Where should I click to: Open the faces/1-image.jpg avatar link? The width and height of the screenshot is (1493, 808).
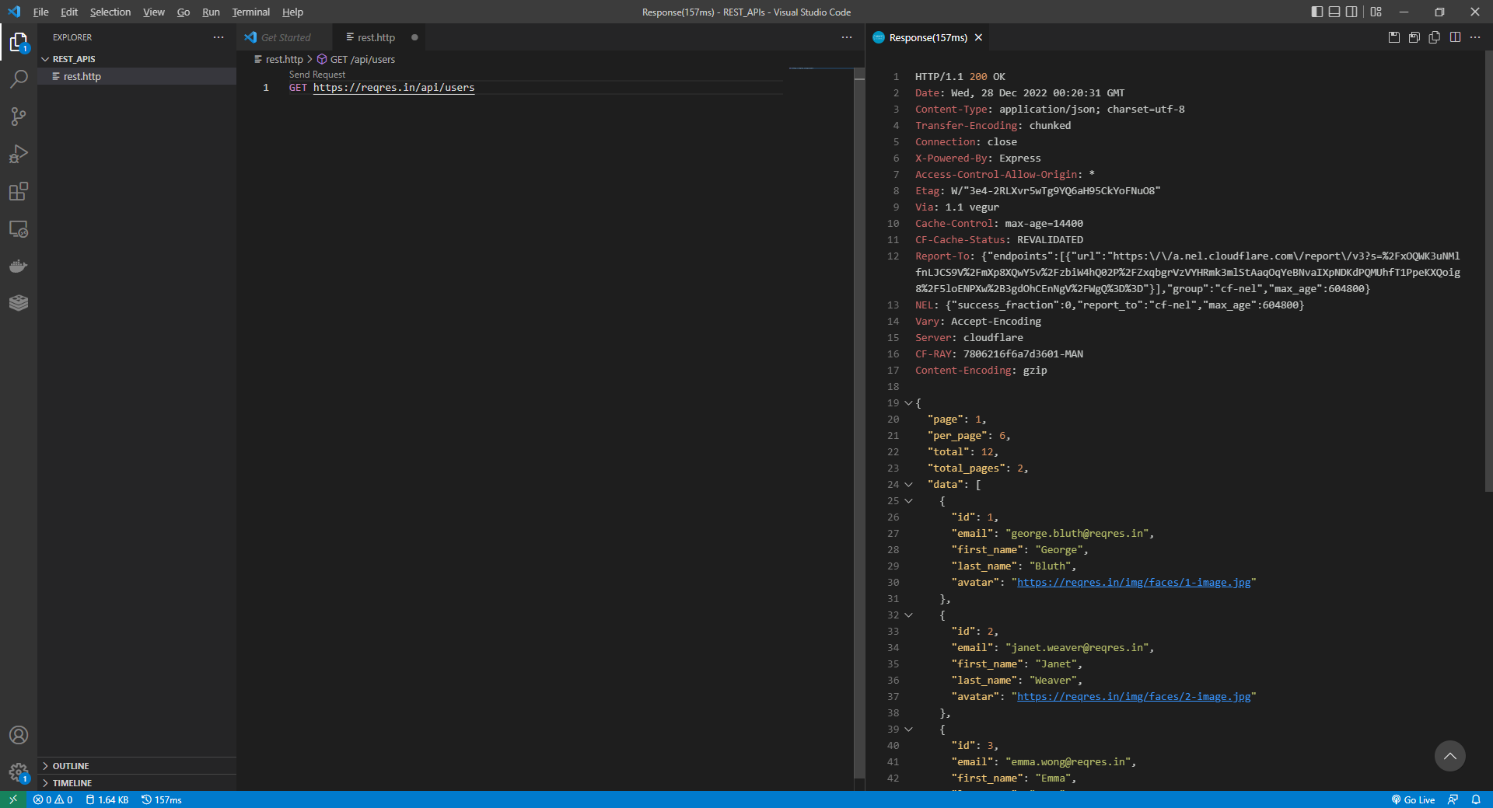1134,583
